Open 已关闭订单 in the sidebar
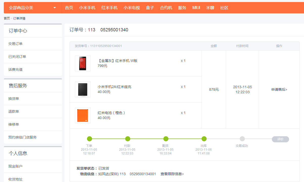 point(17,57)
